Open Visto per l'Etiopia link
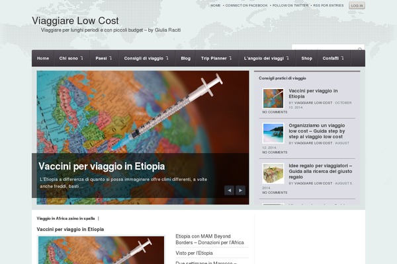397x264 pixels. (194, 253)
